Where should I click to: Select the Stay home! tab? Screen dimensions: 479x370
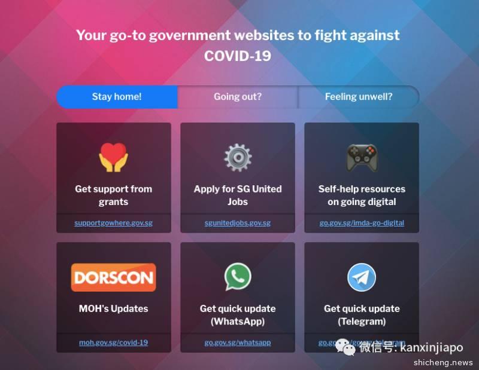(117, 97)
